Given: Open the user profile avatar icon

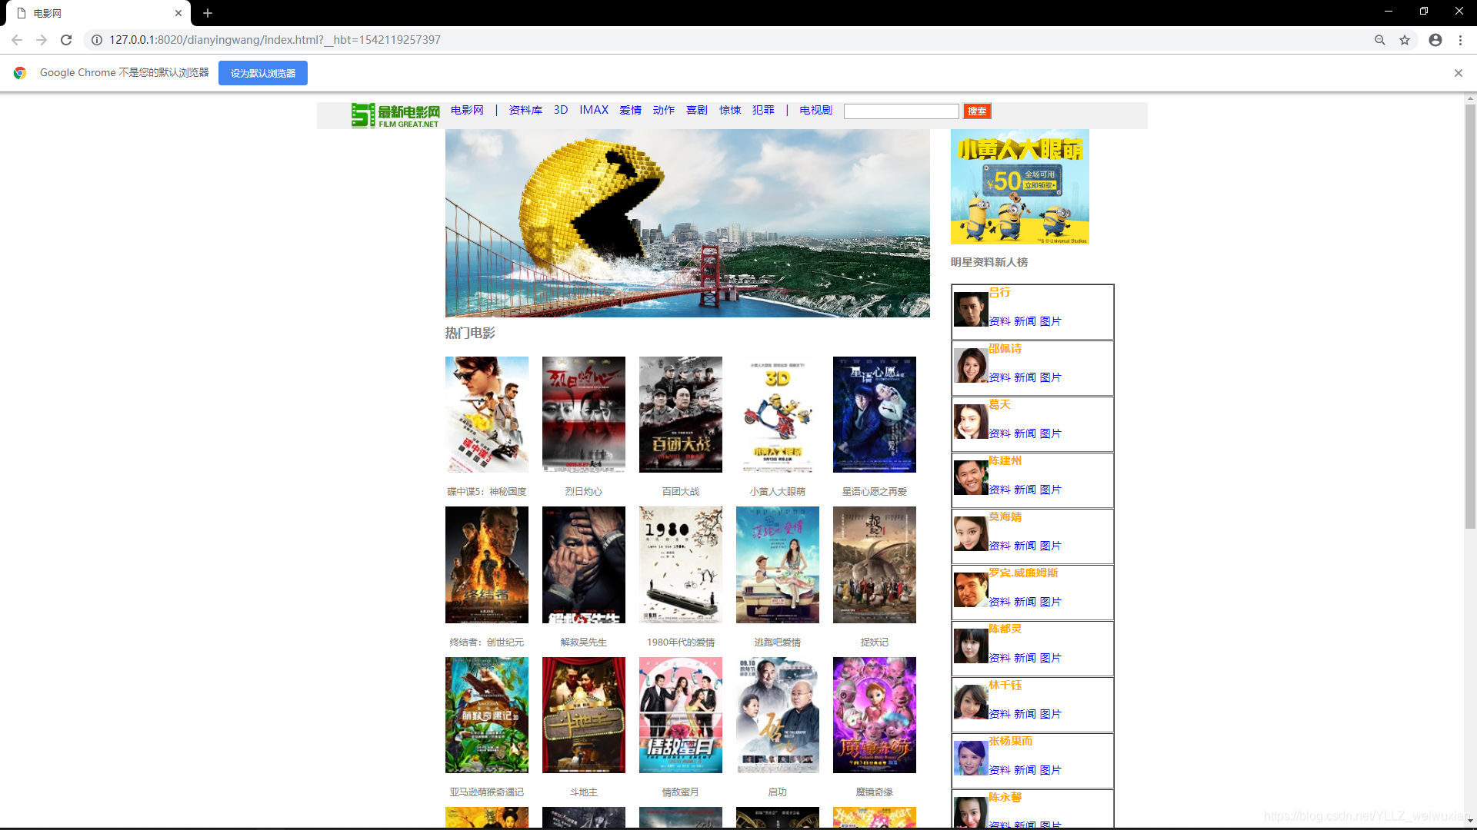Looking at the screenshot, I should pos(1435,40).
